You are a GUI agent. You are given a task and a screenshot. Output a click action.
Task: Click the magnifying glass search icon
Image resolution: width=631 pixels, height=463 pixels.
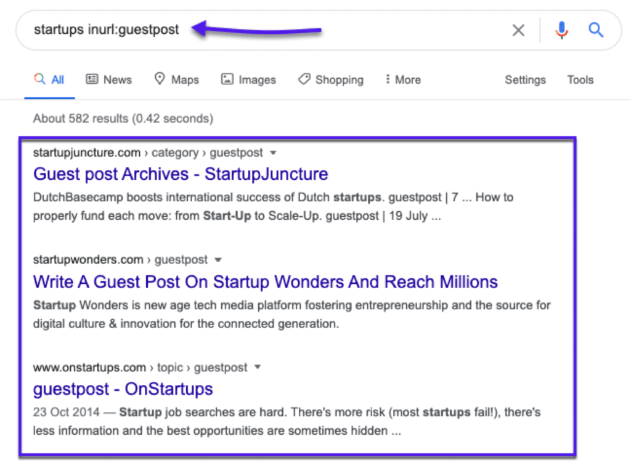[x=595, y=30]
